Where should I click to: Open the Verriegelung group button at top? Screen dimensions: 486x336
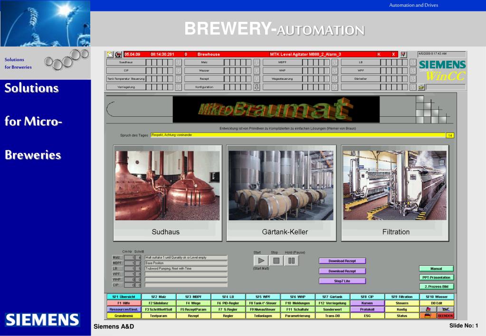tap(126, 87)
